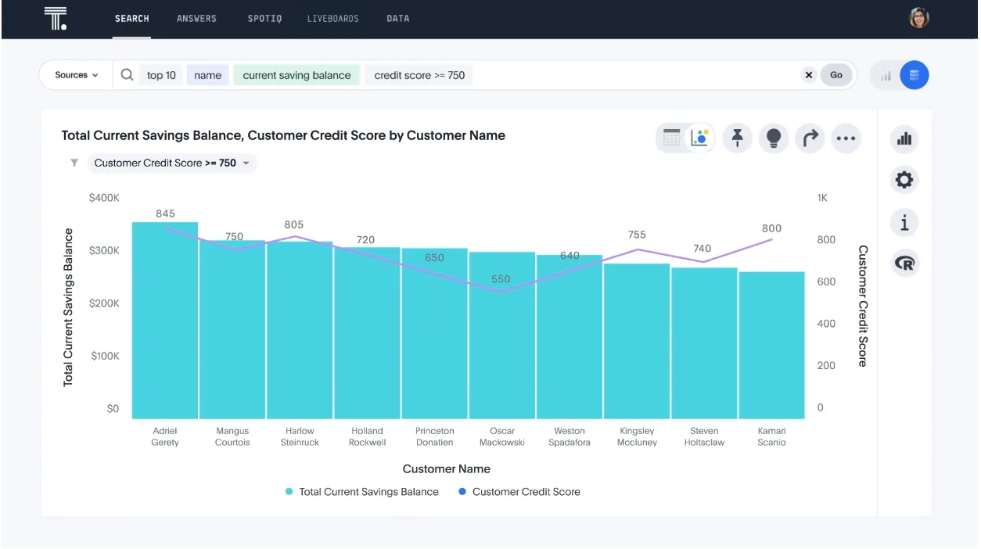Viewport: 981px width, 549px height.
Task: Switch to table view of the results
Action: 670,137
